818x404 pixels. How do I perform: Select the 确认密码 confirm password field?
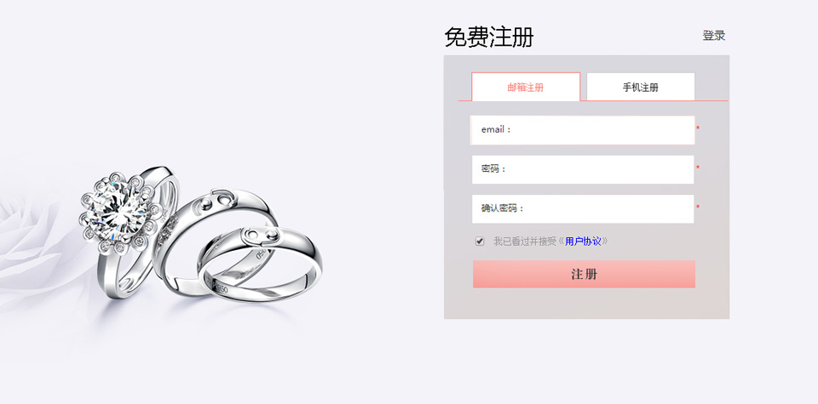pos(583,208)
